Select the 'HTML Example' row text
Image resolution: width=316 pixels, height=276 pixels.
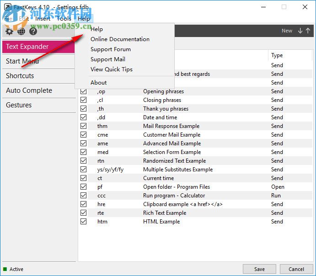click(x=161, y=222)
